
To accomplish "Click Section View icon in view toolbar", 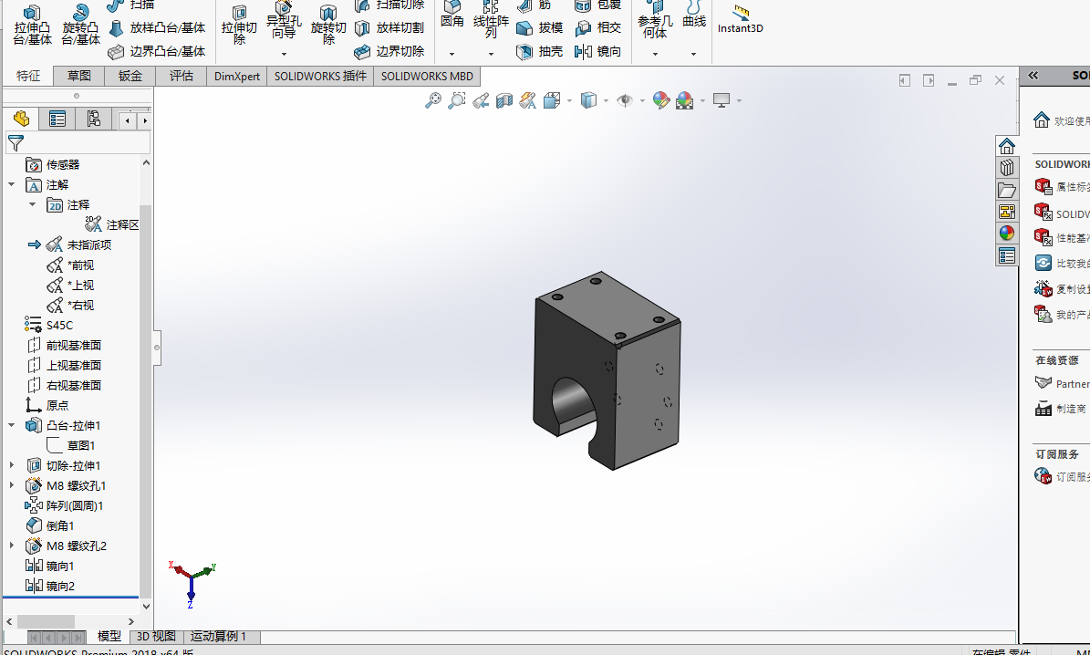I will pos(504,101).
